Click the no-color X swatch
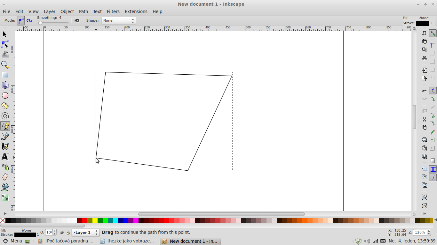This screenshot has width=437, height=245. tap(3, 220)
